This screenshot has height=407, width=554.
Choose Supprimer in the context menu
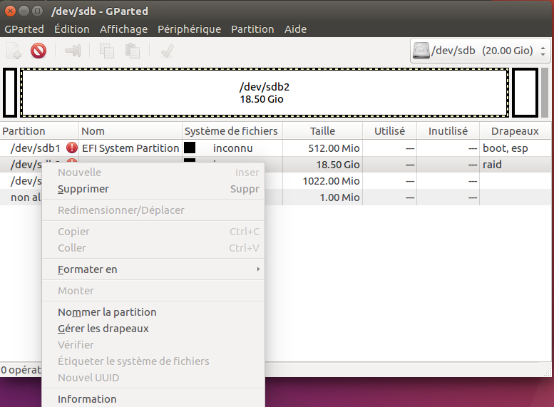tap(83, 189)
